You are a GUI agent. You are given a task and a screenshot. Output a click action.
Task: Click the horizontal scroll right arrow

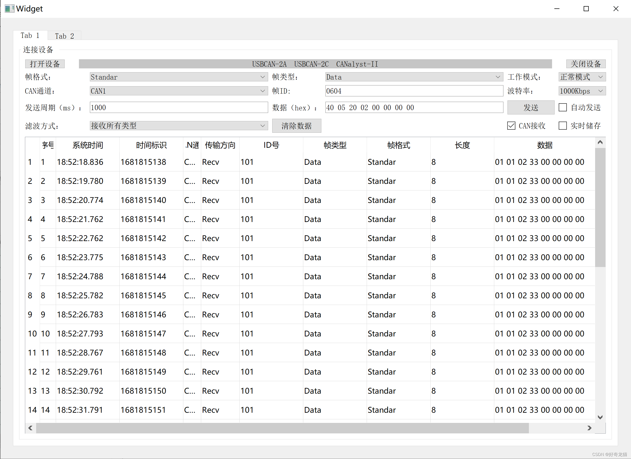point(589,428)
